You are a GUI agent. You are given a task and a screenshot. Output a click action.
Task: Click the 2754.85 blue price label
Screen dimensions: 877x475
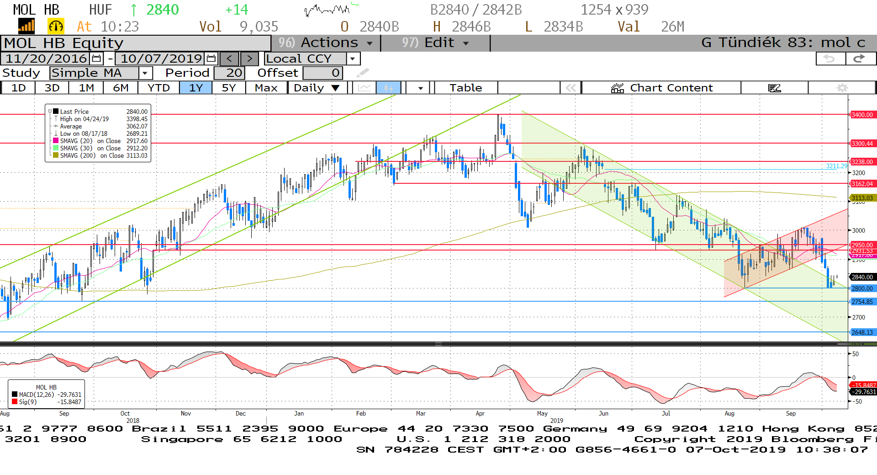tap(862, 302)
